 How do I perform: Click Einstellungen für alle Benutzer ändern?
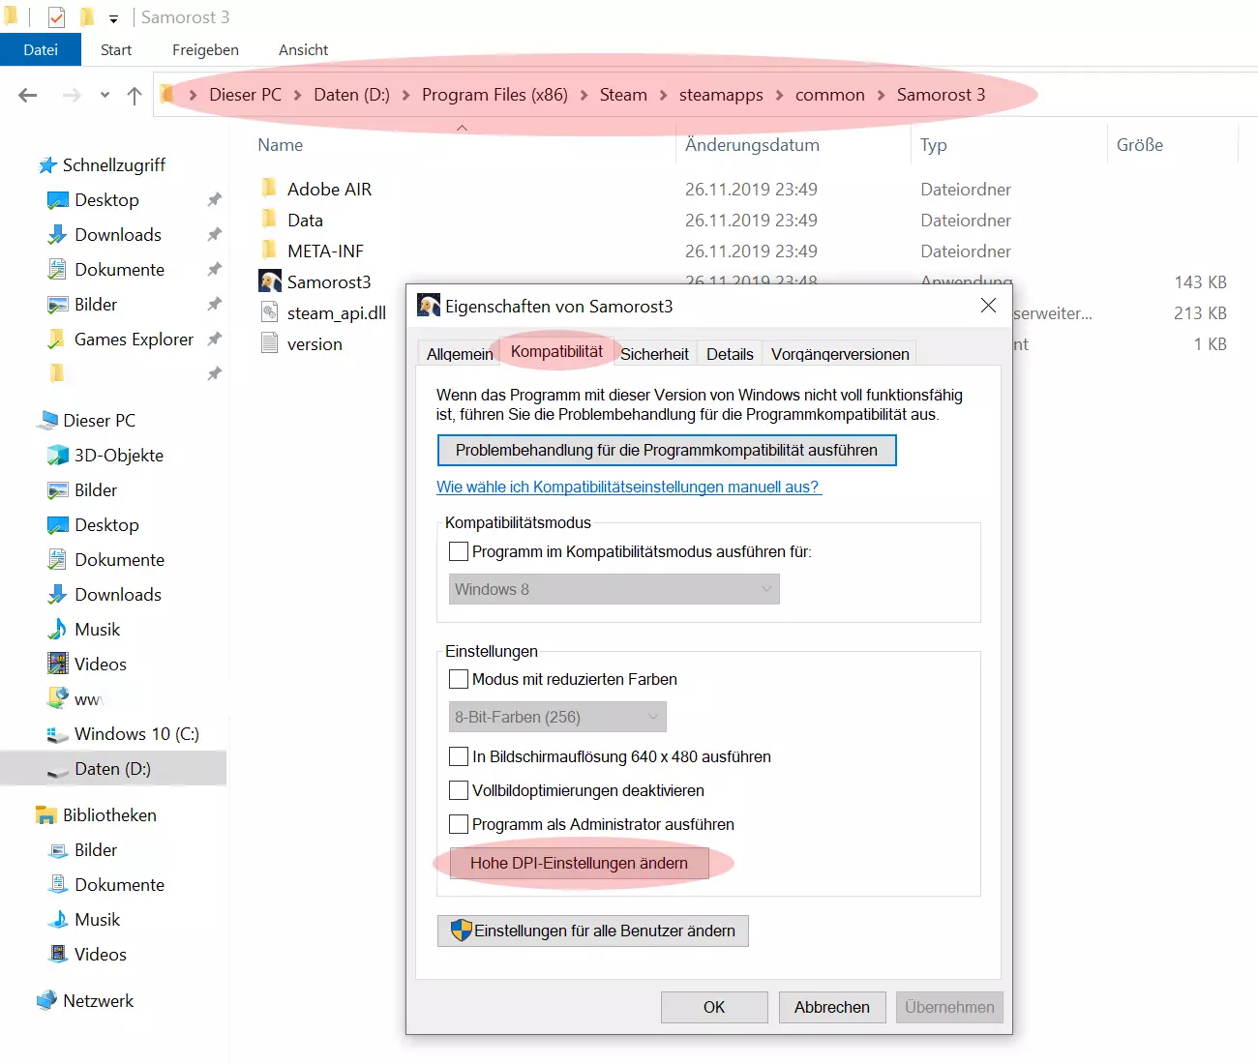593,931
